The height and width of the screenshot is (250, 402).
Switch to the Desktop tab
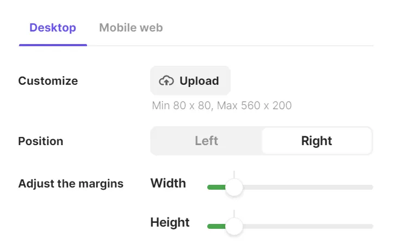pos(53,28)
